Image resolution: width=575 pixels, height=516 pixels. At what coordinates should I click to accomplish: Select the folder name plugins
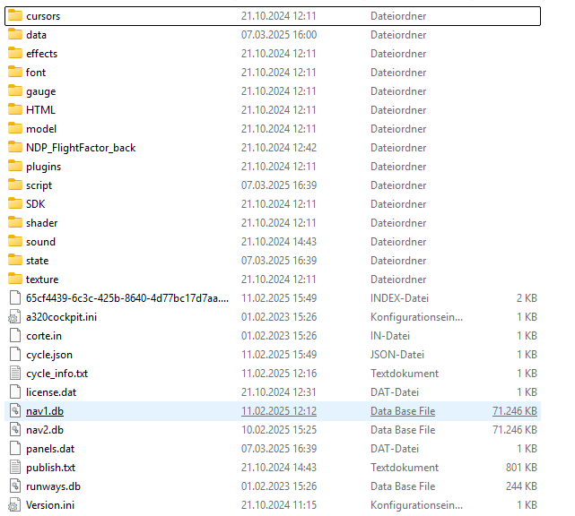click(43, 167)
